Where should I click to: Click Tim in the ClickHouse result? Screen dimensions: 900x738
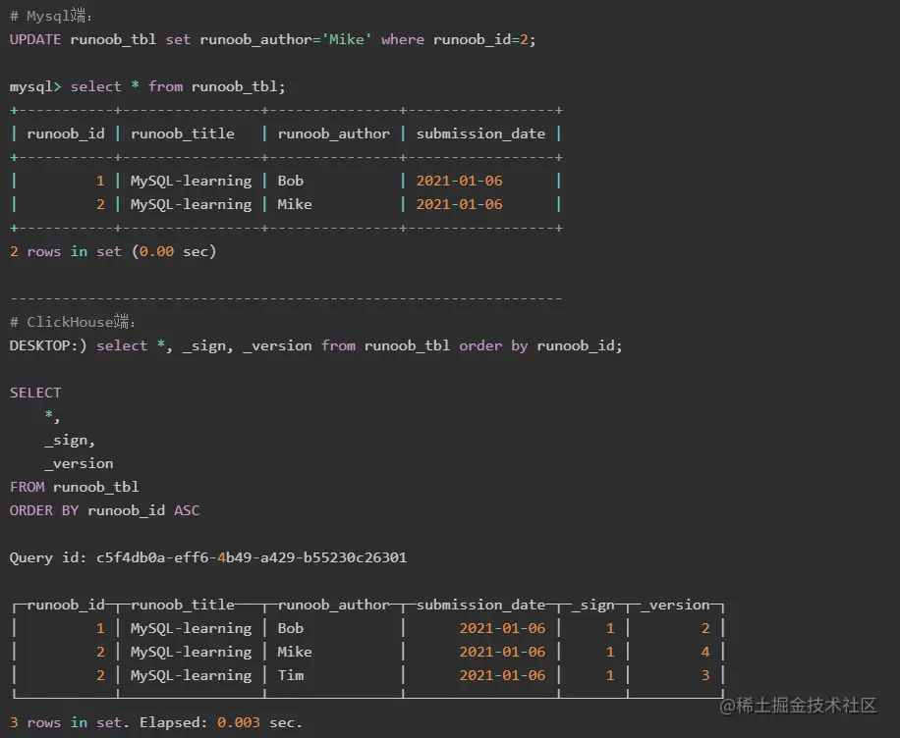tap(291, 675)
